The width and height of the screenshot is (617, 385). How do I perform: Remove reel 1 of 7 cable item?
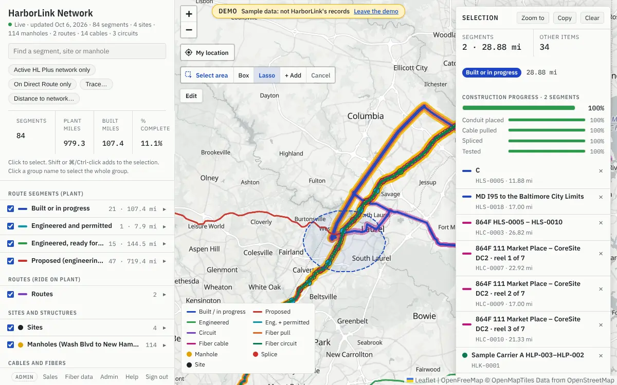[601, 254]
